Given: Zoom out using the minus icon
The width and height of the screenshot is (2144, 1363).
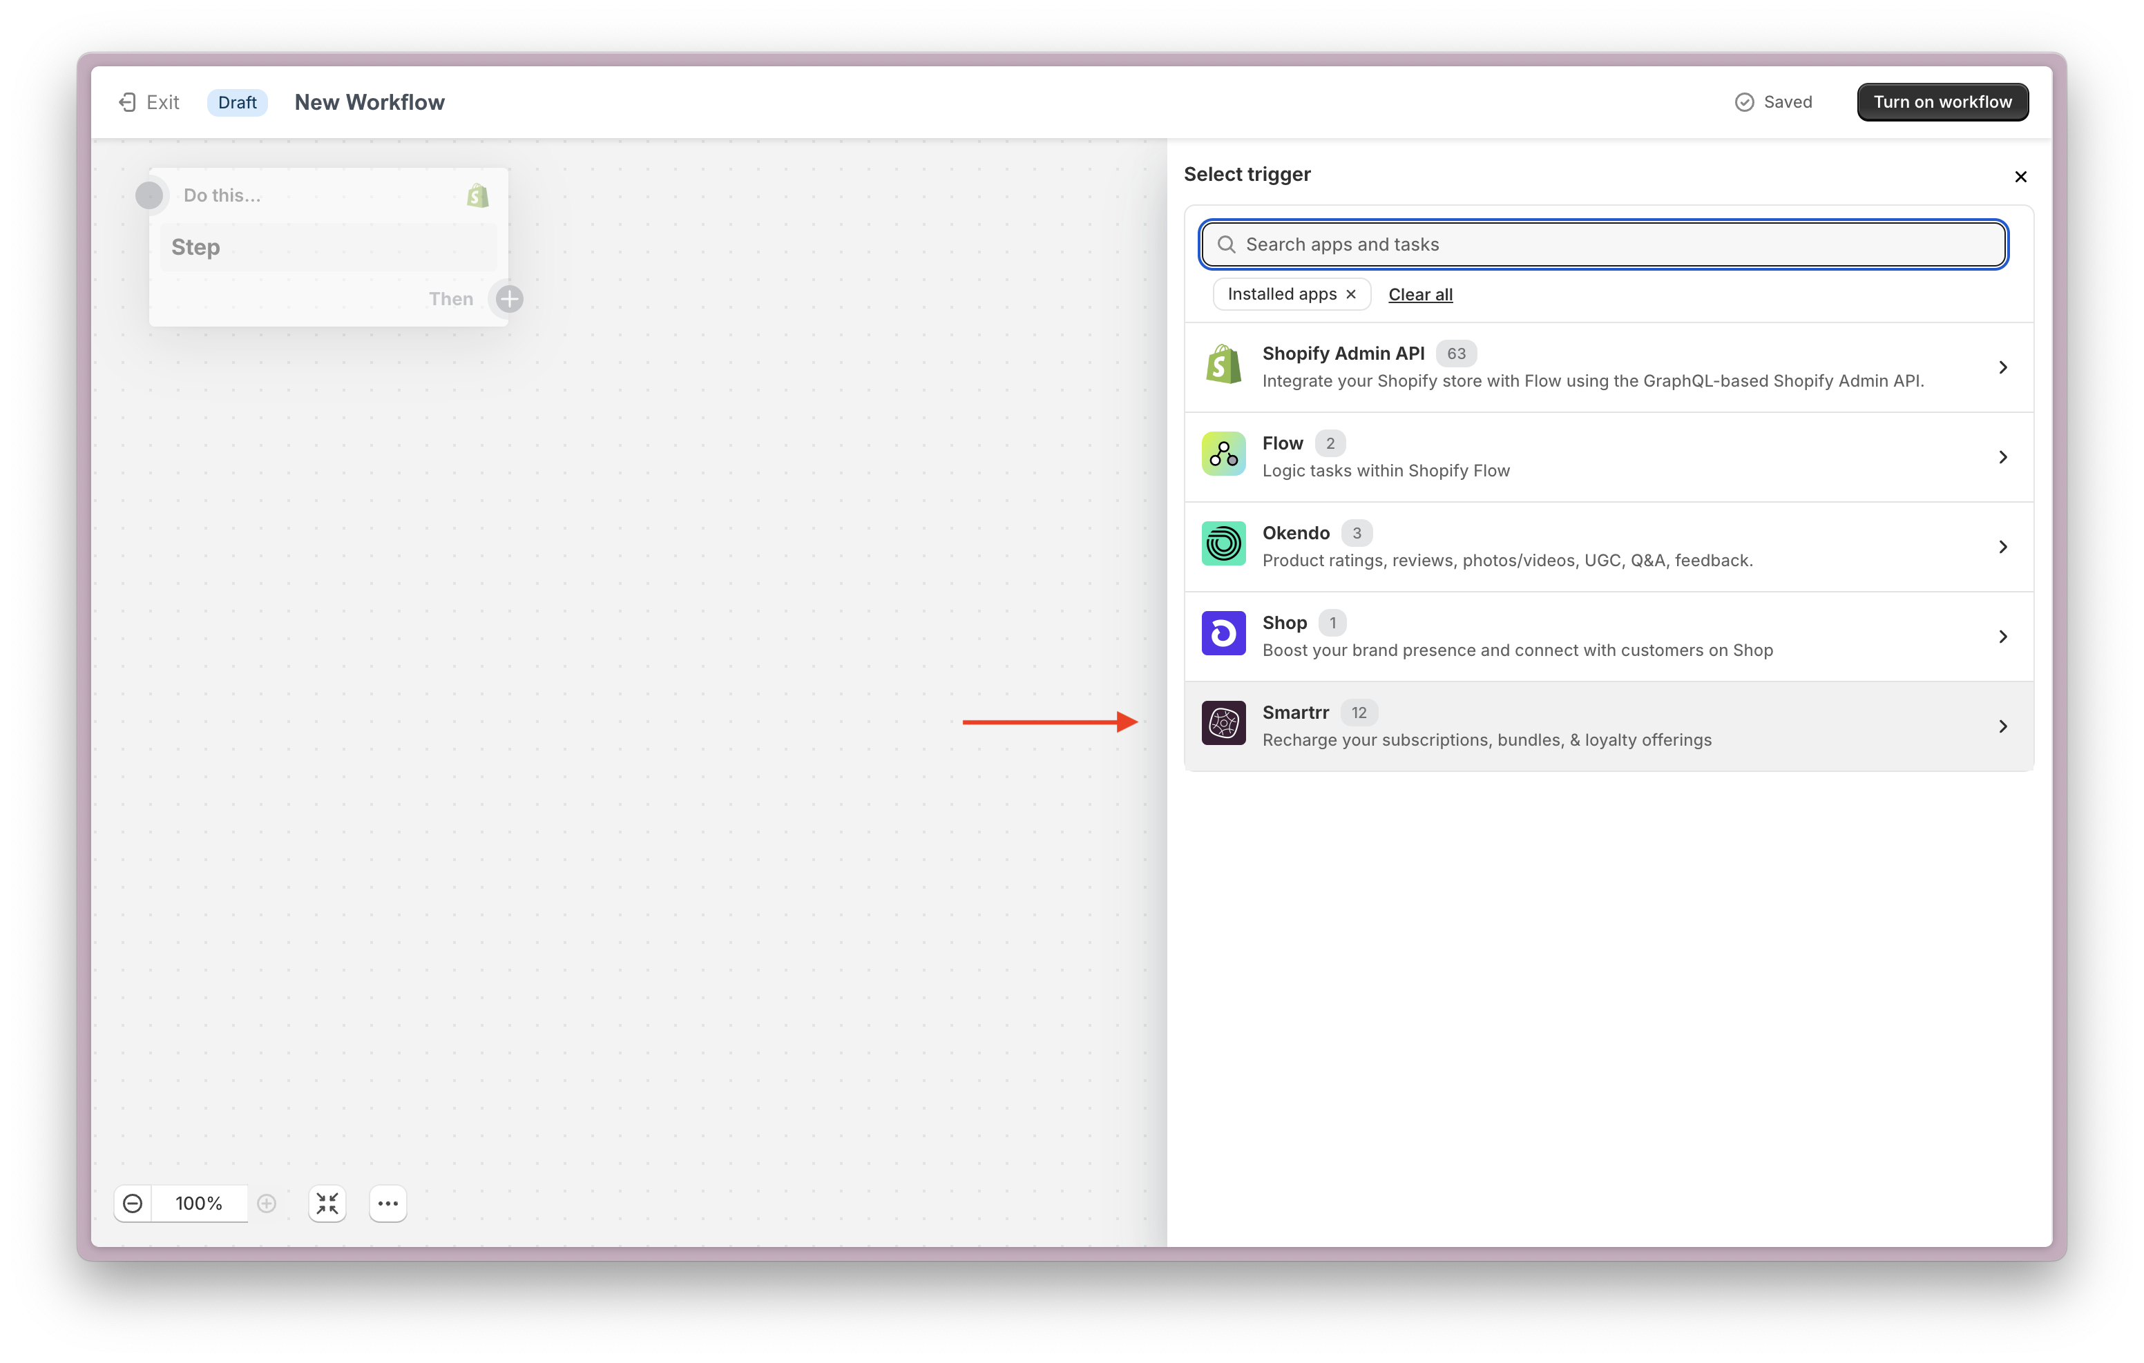Looking at the screenshot, I should (x=133, y=1203).
